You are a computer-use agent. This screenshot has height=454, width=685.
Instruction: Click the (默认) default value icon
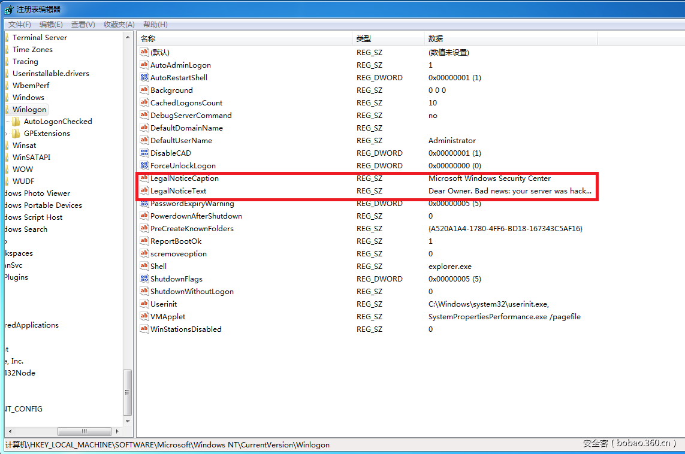pos(144,52)
